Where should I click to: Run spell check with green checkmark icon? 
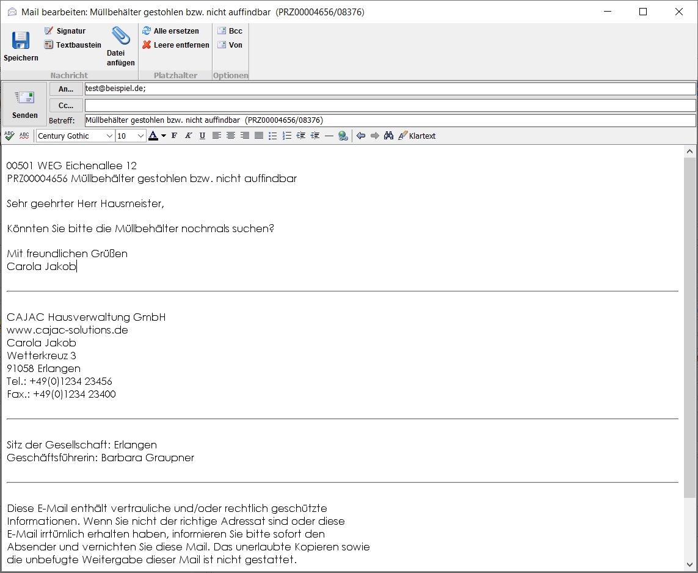(x=9, y=136)
